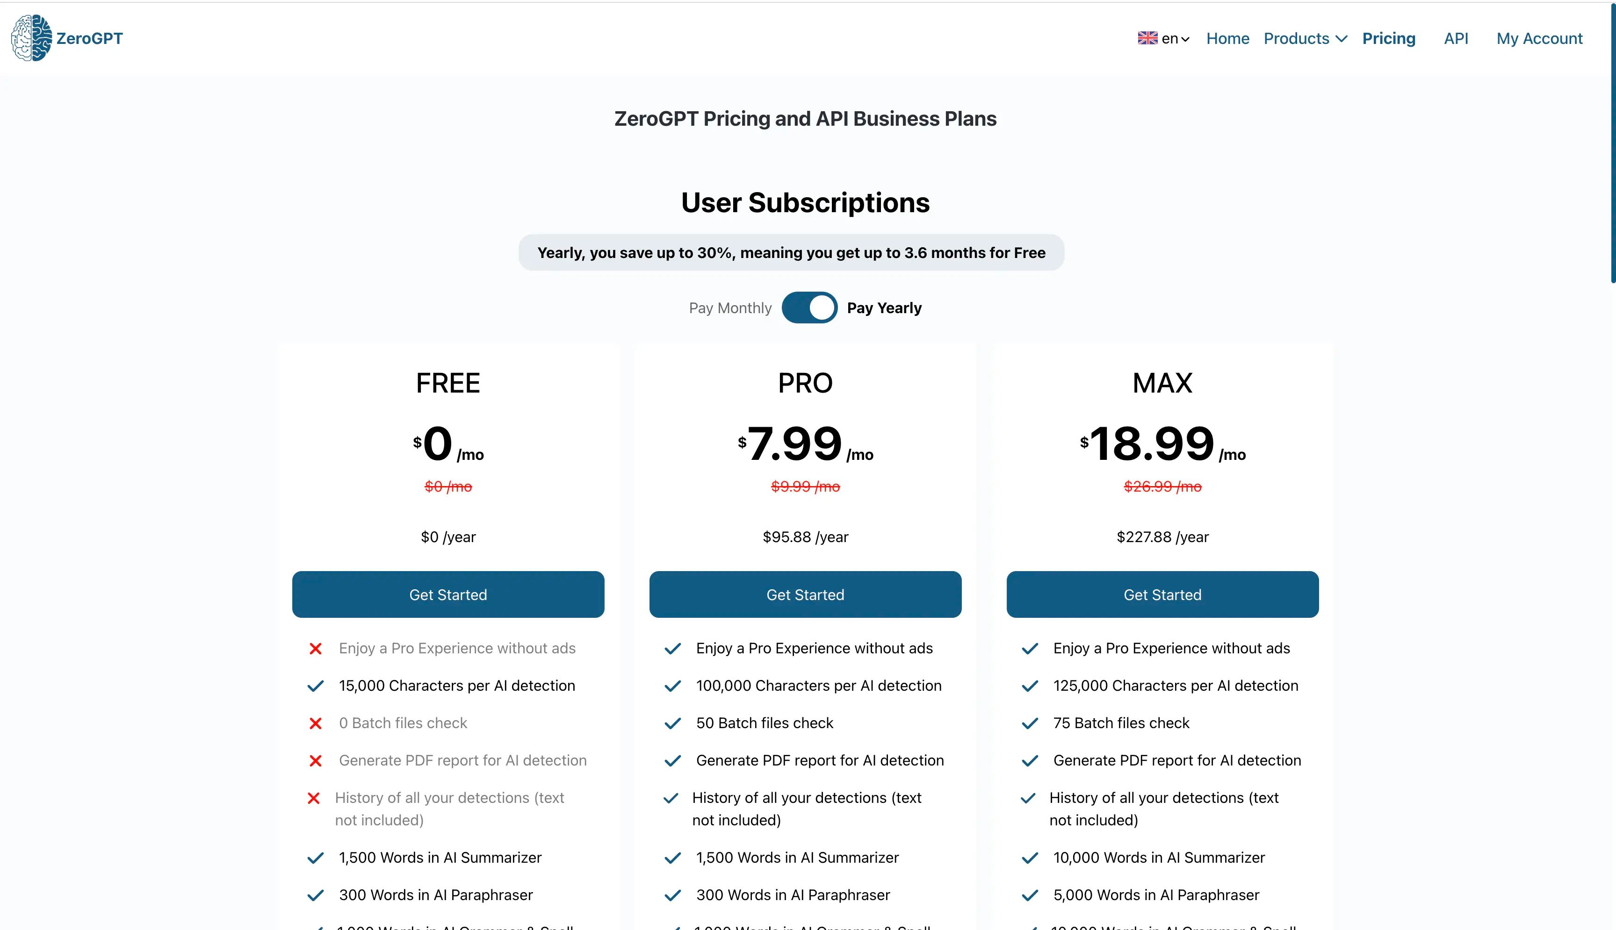Click checkmark beside 50 Batch files check
Viewport: 1616px width, 930px height.
tap(672, 724)
